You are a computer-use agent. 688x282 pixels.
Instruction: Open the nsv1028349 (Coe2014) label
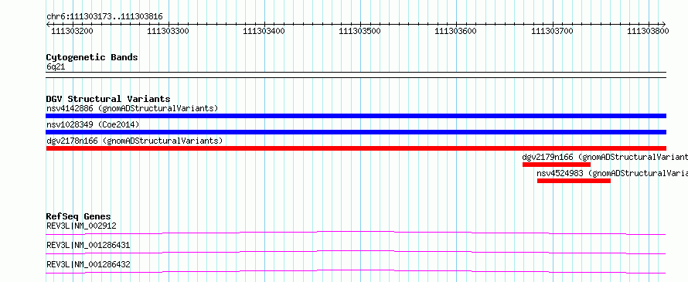coord(93,124)
